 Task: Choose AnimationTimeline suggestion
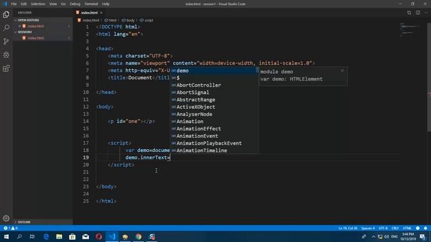214,151
